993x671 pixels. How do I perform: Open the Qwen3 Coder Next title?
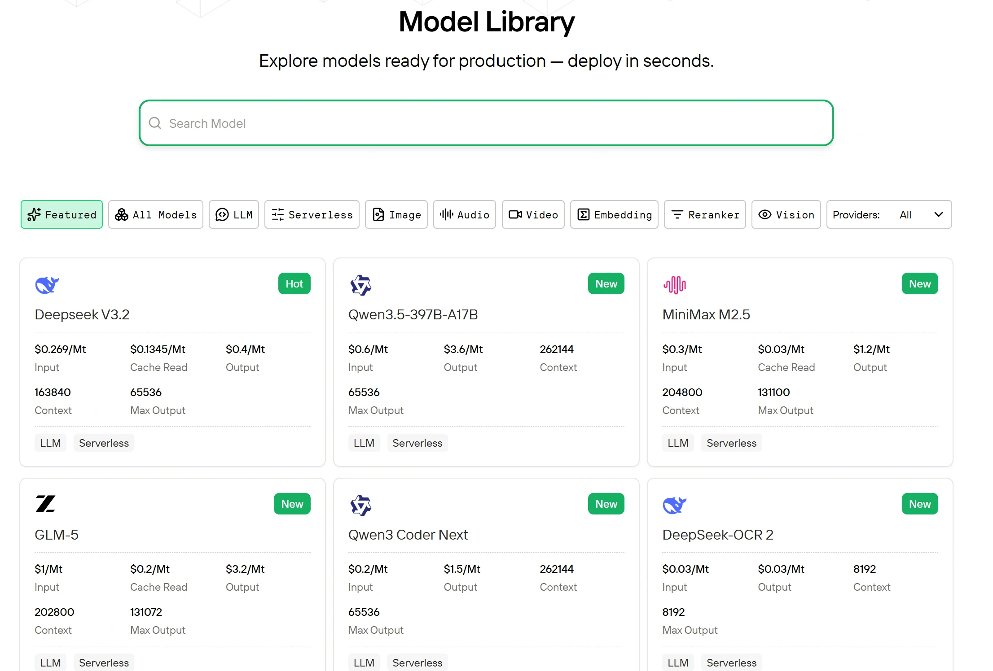(x=408, y=535)
